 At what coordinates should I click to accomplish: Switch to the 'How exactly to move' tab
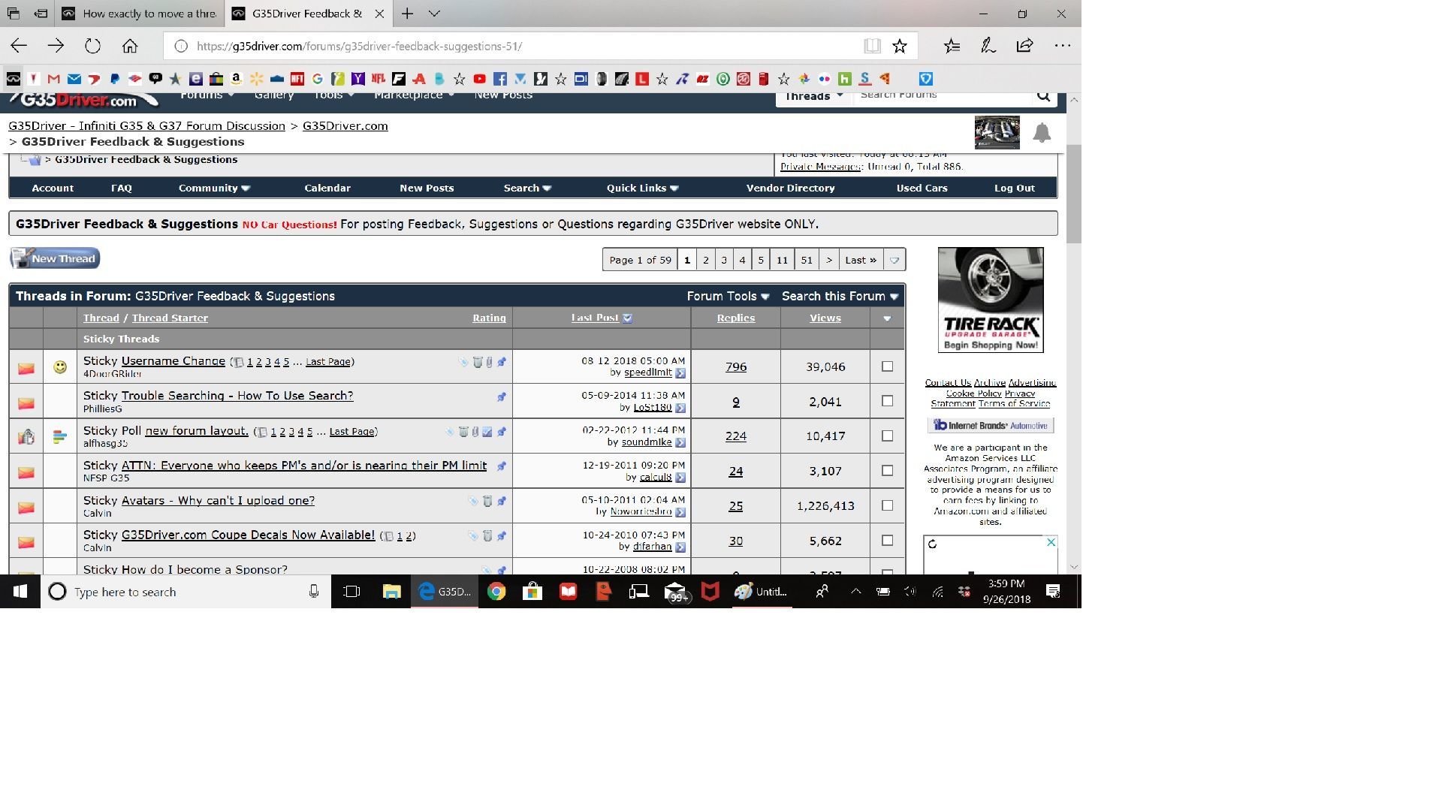(141, 14)
